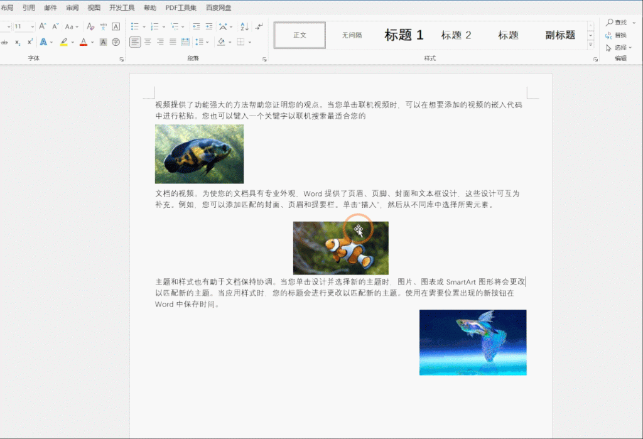
Task: Insert enclosed character with the circled 字 icon
Action: coord(116,42)
